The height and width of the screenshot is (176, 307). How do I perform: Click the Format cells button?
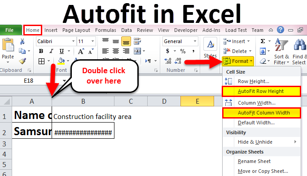point(238,61)
